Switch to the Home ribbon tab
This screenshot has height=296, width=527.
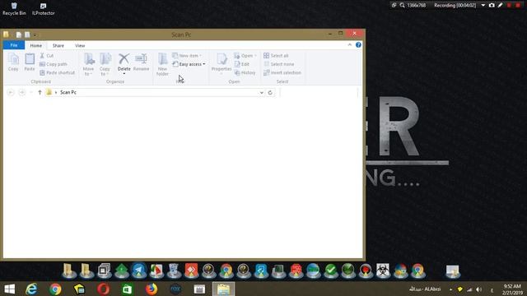pos(36,45)
